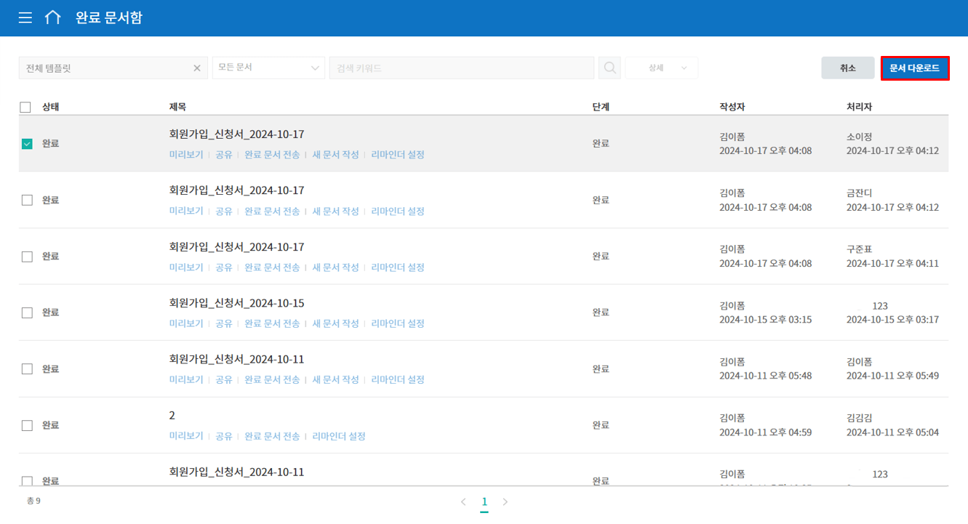Click 새 문서 작성 on 구준표's row

pos(336,267)
